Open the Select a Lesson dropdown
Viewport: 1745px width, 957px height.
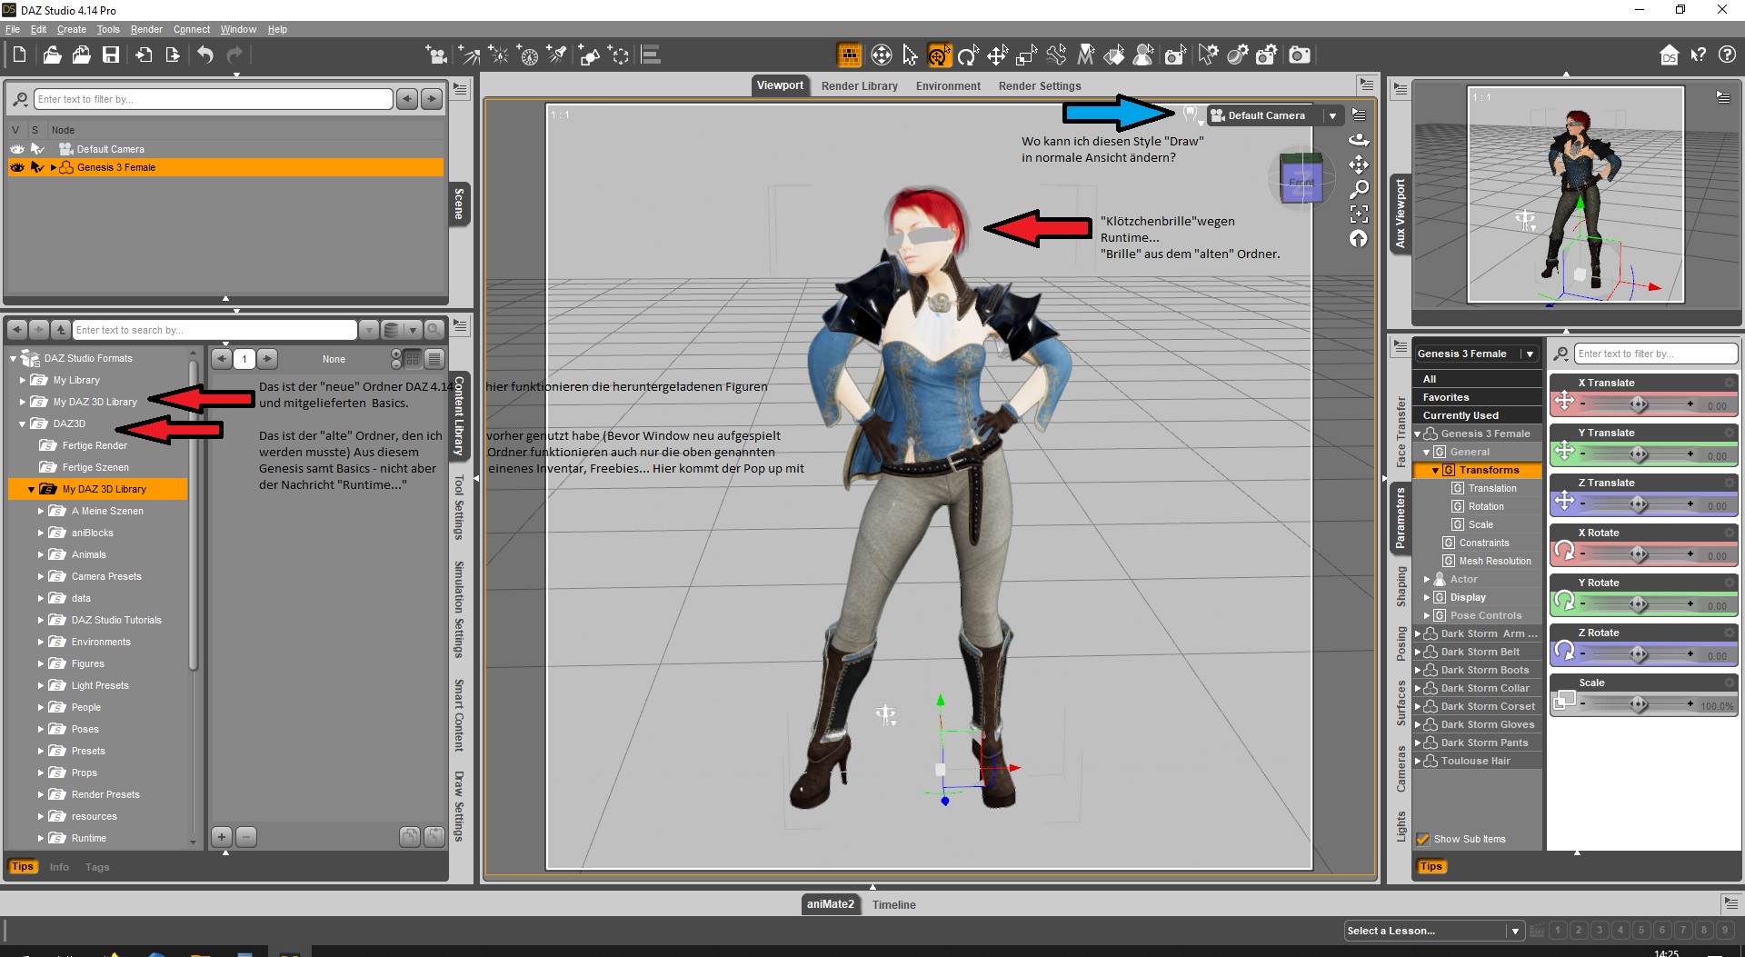tap(1514, 931)
